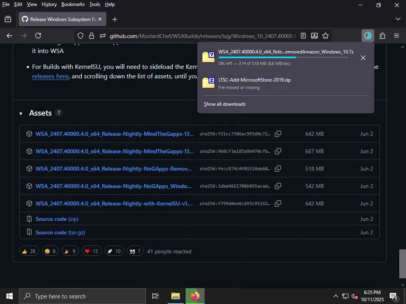The height and width of the screenshot is (304, 406).
Task: Click the page vertical scrollbar thumb
Action: 402,264
